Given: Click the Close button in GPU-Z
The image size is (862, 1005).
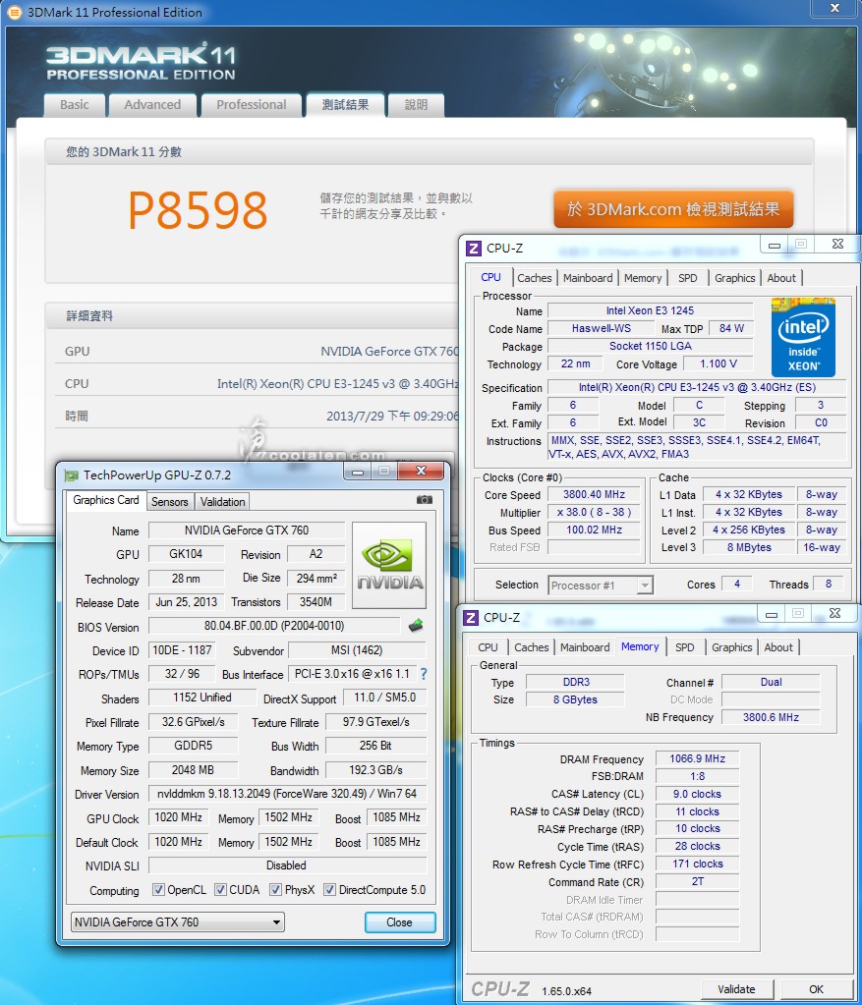Looking at the screenshot, I should coord(400,922).
